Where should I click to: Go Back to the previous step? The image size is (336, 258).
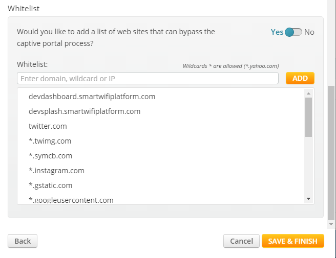23,241
